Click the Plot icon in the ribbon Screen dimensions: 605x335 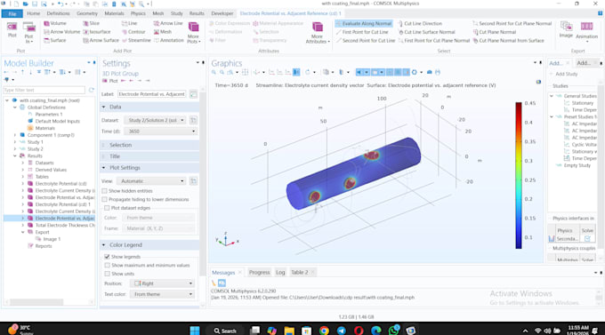point(12,30)
